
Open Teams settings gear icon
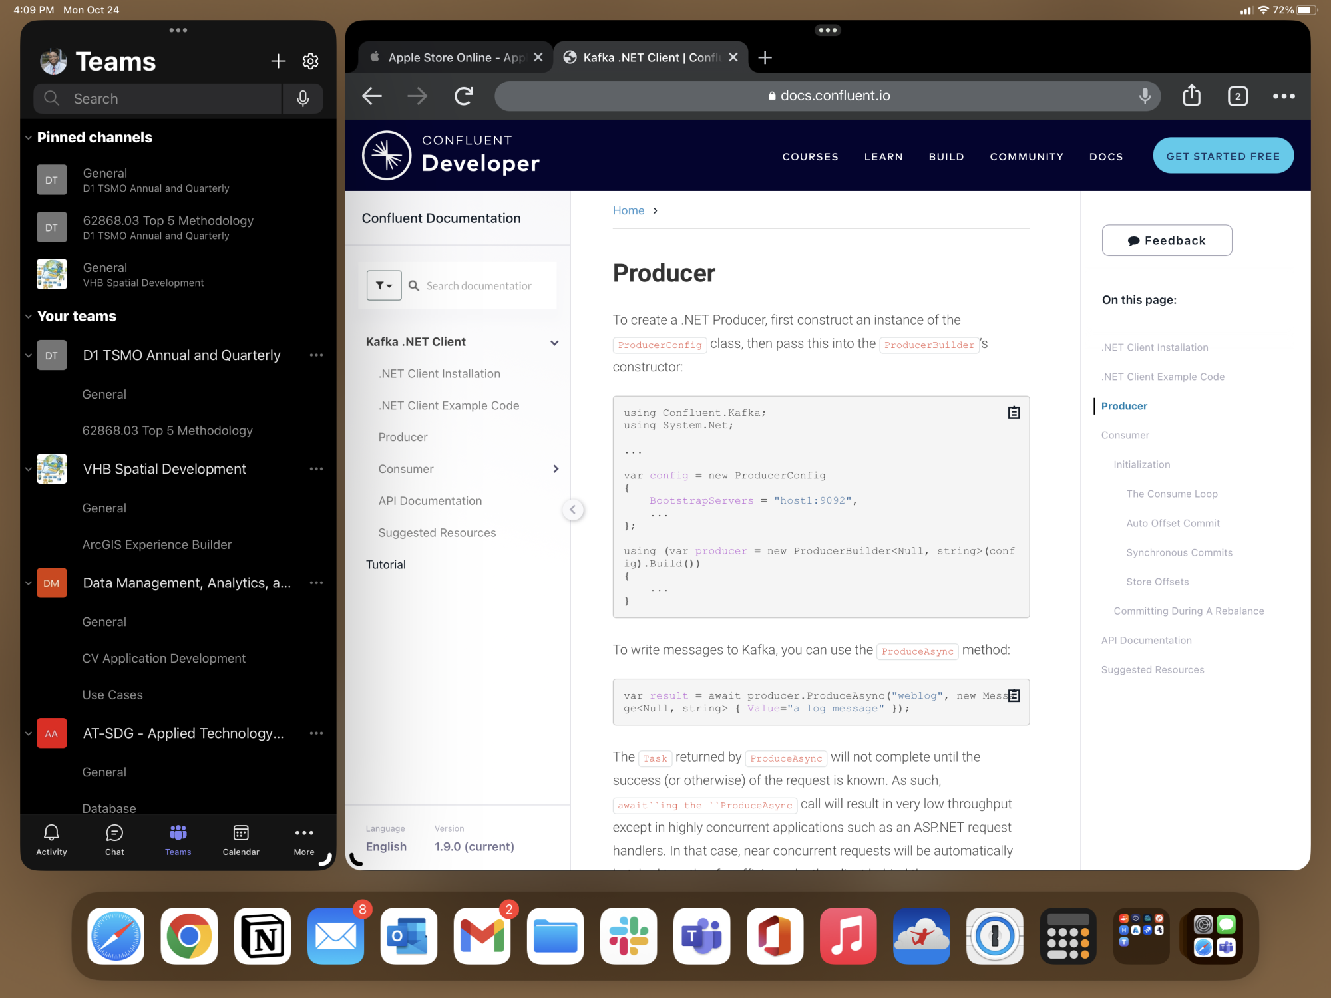[x=310, y=61]
